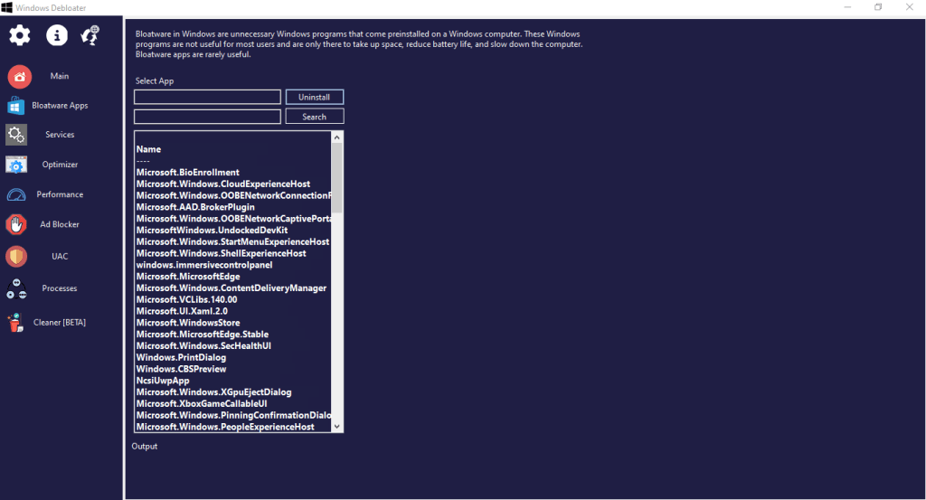Click the red Main home icon

coord(20,77)
